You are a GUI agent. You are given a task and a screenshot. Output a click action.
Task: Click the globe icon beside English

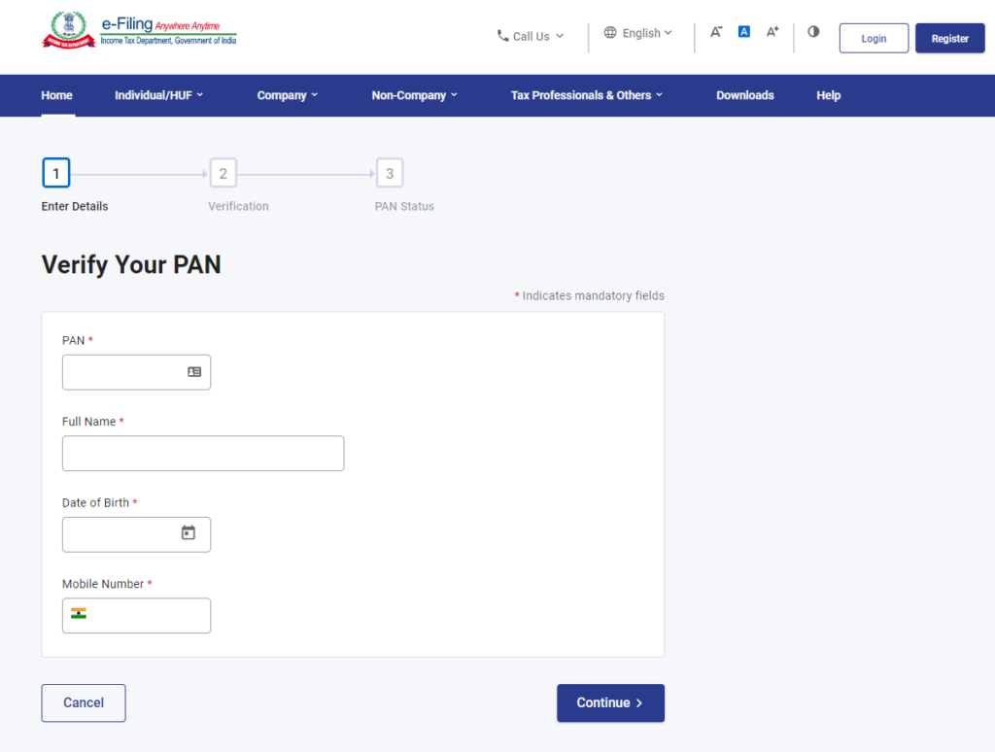coord(611,32)
